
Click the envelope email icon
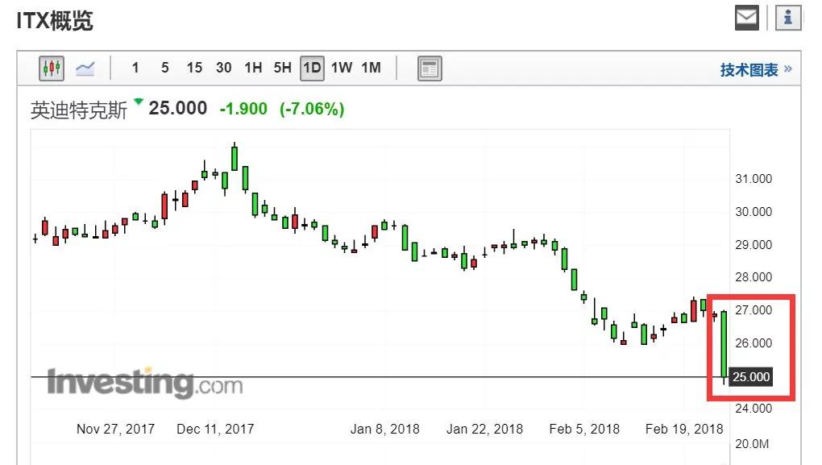(x=747, y=18)
